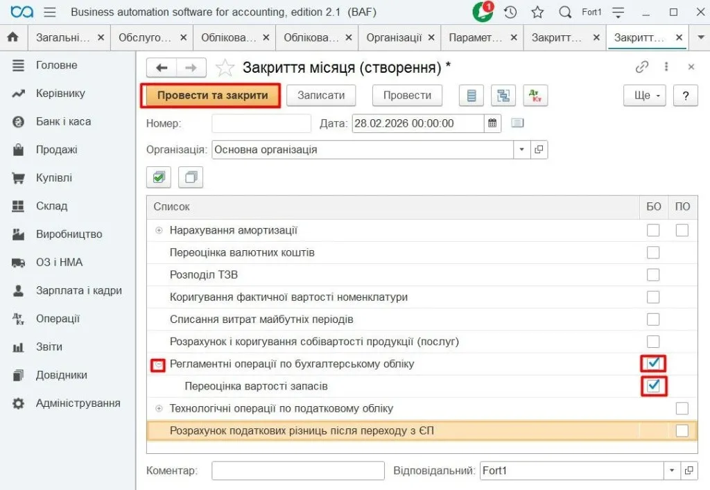Screen dimensions: 710x490
Task: Click the back arrow button
Action: pos(162,68)
